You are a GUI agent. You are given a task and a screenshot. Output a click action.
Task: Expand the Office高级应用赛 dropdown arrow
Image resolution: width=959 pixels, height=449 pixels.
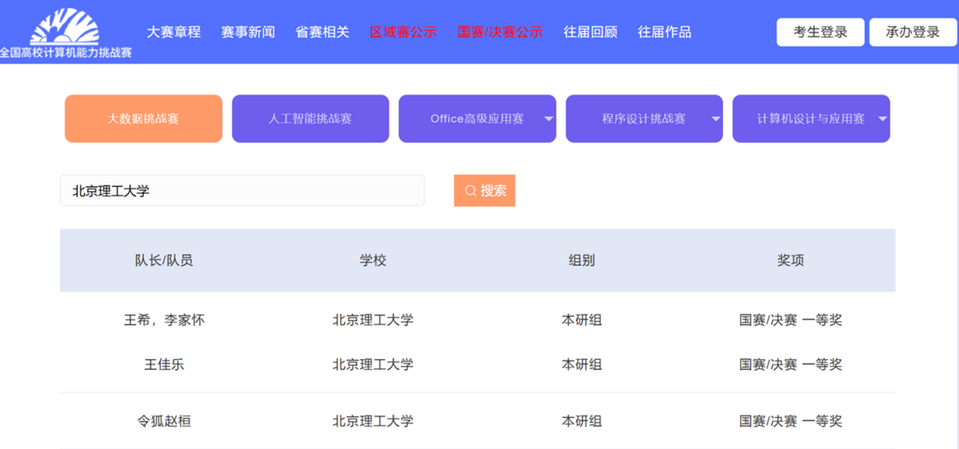549,119
